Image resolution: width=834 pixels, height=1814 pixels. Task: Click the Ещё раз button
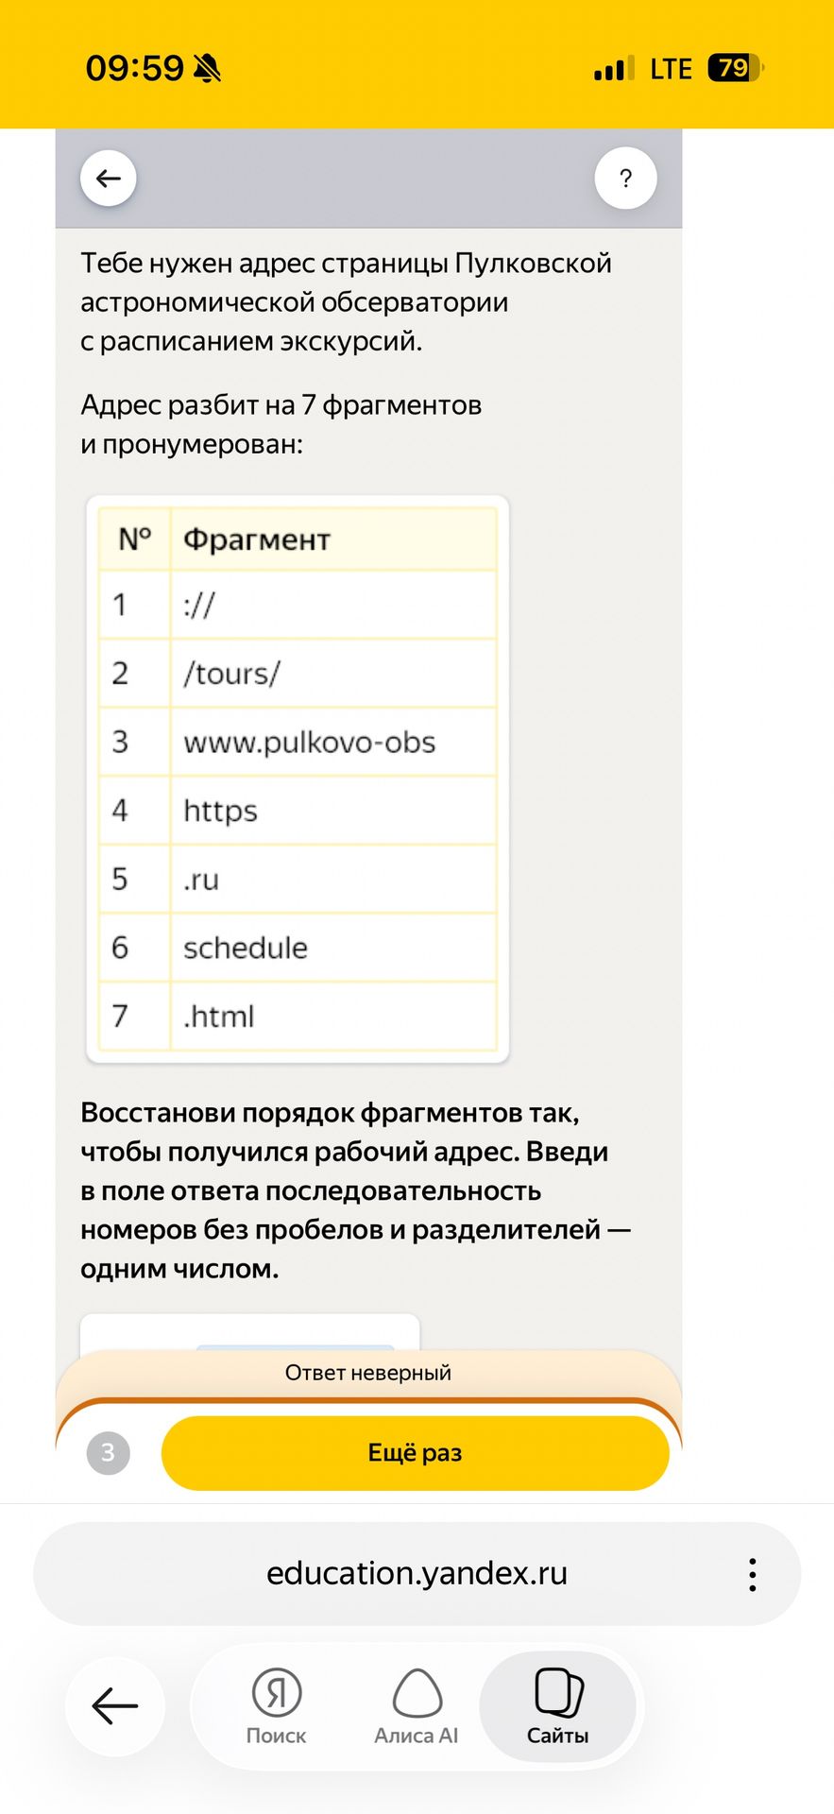tap(416, 1453)
